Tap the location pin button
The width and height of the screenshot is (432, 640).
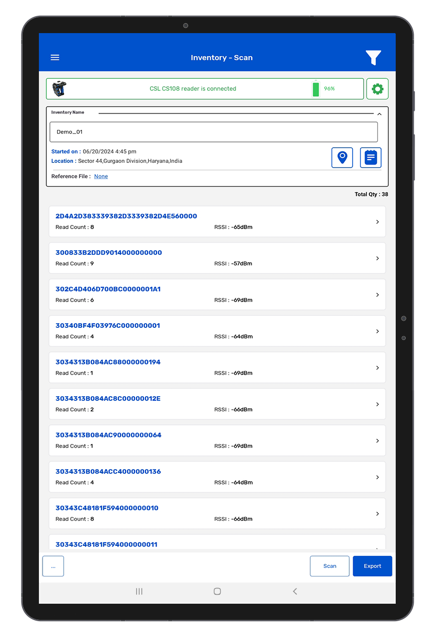click(342, 158)
